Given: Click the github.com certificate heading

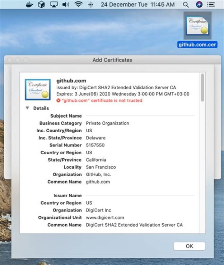Looking at the screenshot, I should 71,81.
